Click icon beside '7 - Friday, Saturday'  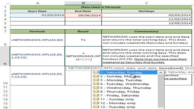pos(96,95)
